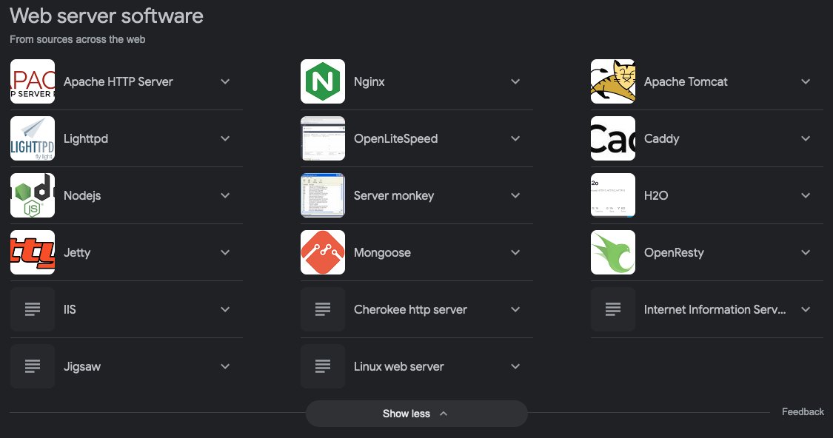Select the Jigsaw label
833x438 pixels.
coord(82,367)
